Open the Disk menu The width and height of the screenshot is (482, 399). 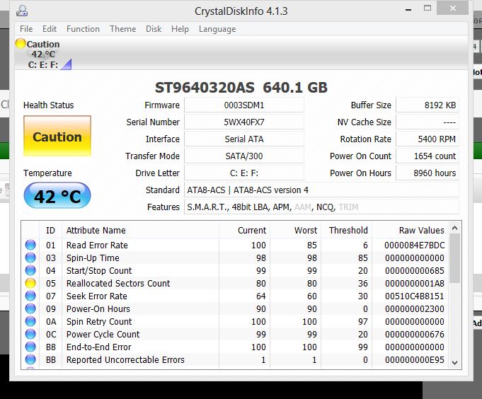coord(154,29)
